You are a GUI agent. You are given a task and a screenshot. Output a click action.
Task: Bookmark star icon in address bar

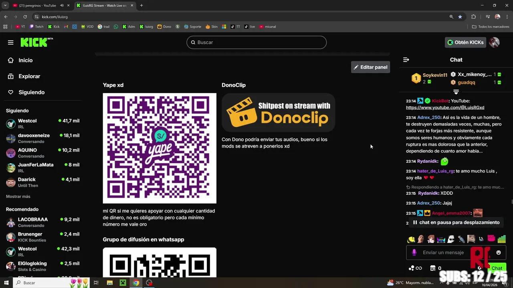pyautogui.click(x=460, y=17)
